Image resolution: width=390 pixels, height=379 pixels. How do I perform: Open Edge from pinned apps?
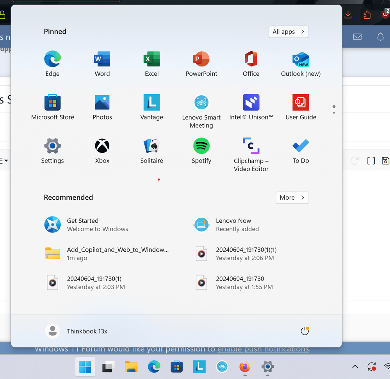(52, 64)
